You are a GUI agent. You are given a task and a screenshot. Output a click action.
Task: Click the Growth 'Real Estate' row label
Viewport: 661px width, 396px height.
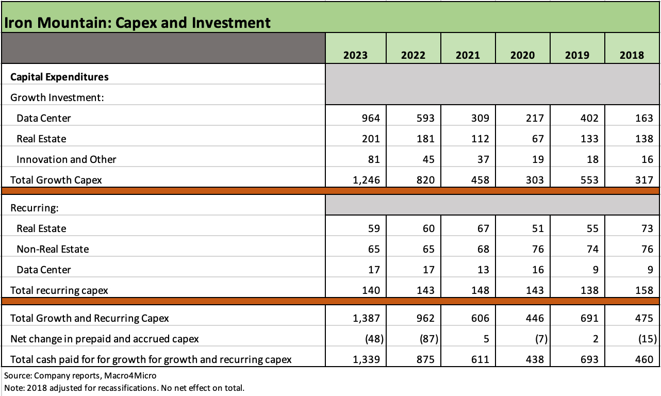(x=41, y=139)
